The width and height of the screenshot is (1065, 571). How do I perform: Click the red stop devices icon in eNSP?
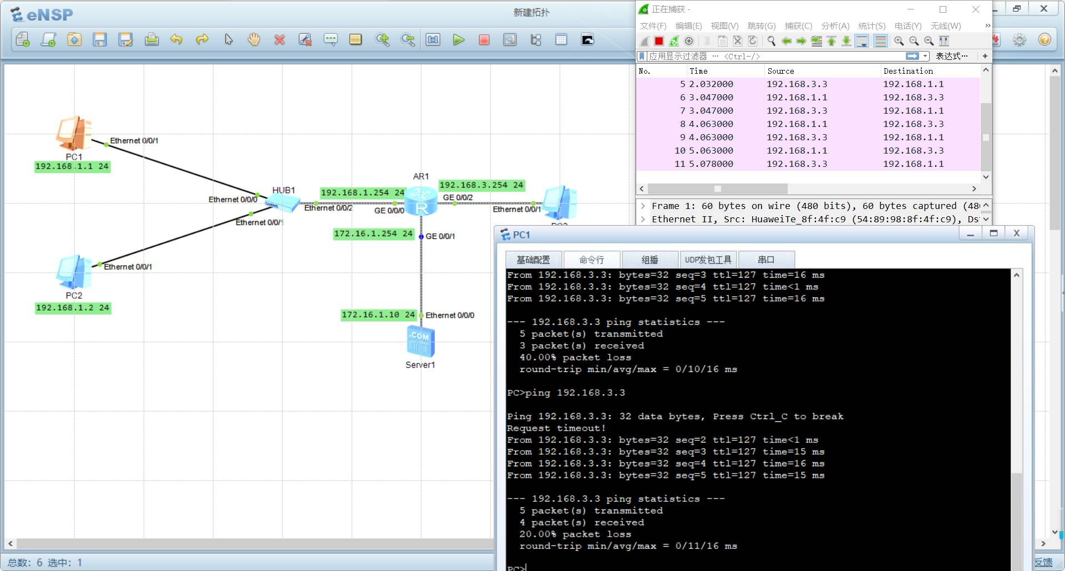click(484, 40)
